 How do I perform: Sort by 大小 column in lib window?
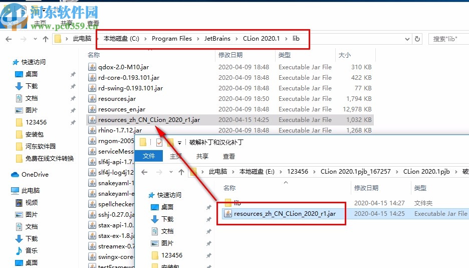click(344, 55)
